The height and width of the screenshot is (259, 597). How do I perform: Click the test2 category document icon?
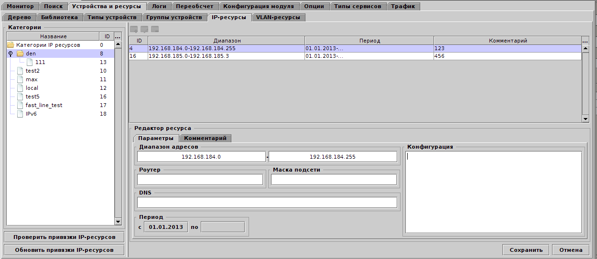point(20,71)
